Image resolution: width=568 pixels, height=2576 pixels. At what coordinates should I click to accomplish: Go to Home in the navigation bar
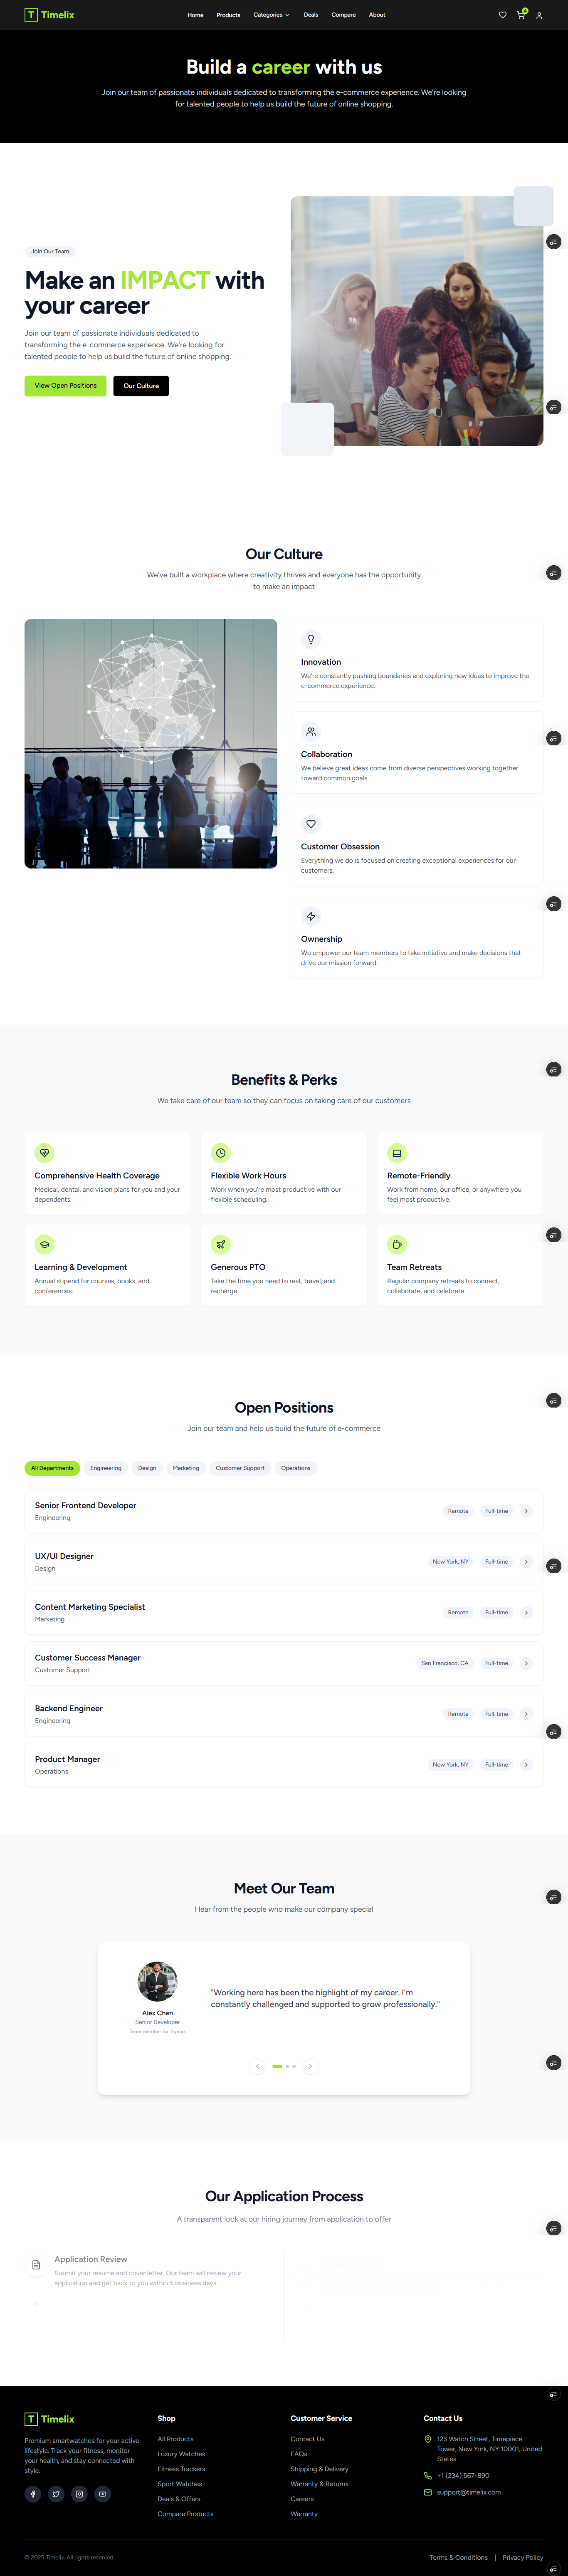click(195, 15)
